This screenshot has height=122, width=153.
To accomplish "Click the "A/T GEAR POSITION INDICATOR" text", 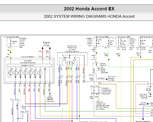I will coord(28,62).
